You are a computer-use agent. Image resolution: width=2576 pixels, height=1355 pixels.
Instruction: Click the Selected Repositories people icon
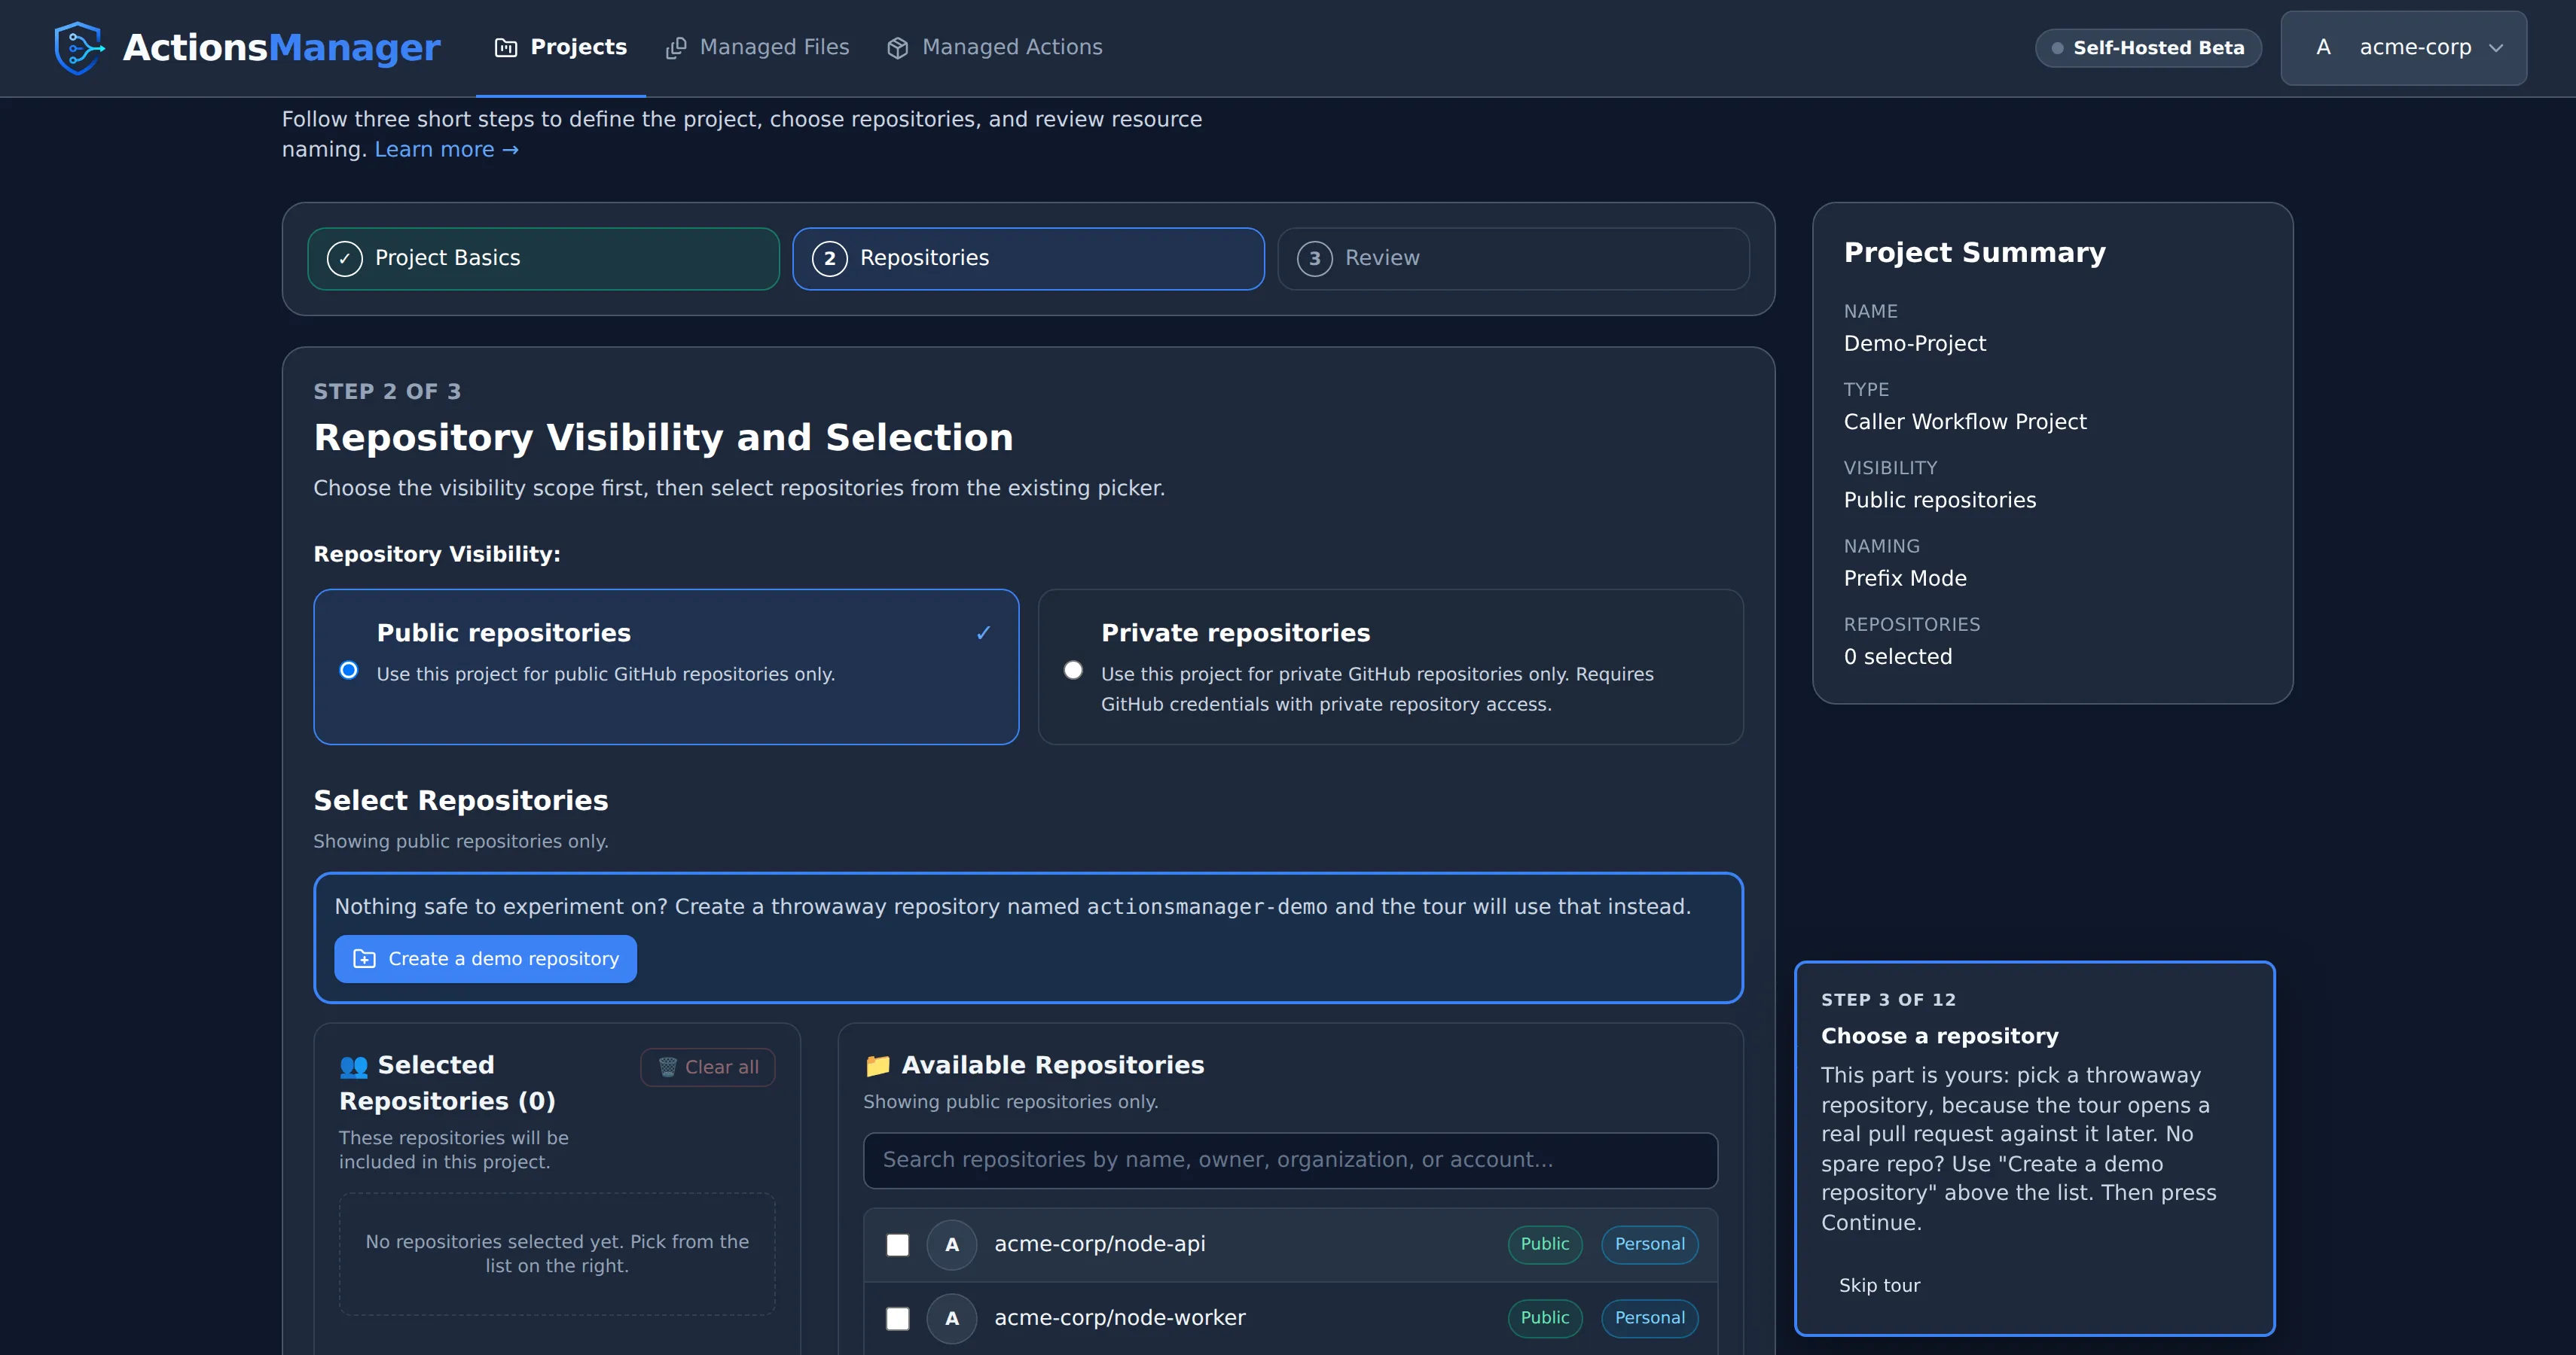[353, 1066]
